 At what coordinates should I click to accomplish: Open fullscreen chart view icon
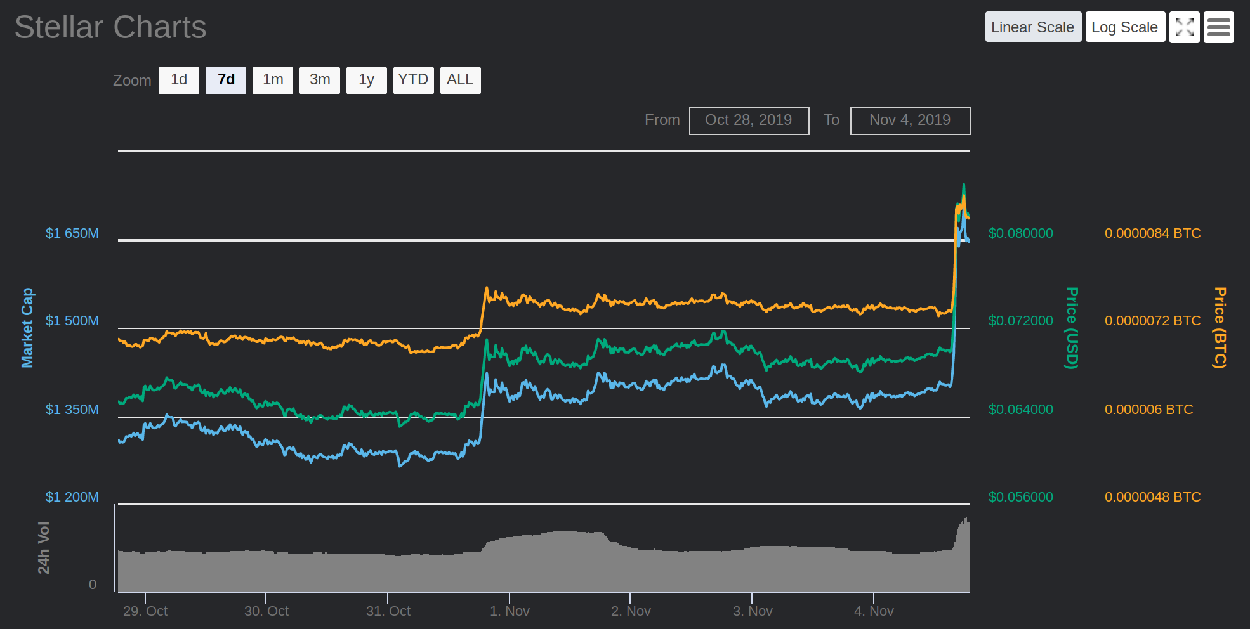(x=1184, y=27)
